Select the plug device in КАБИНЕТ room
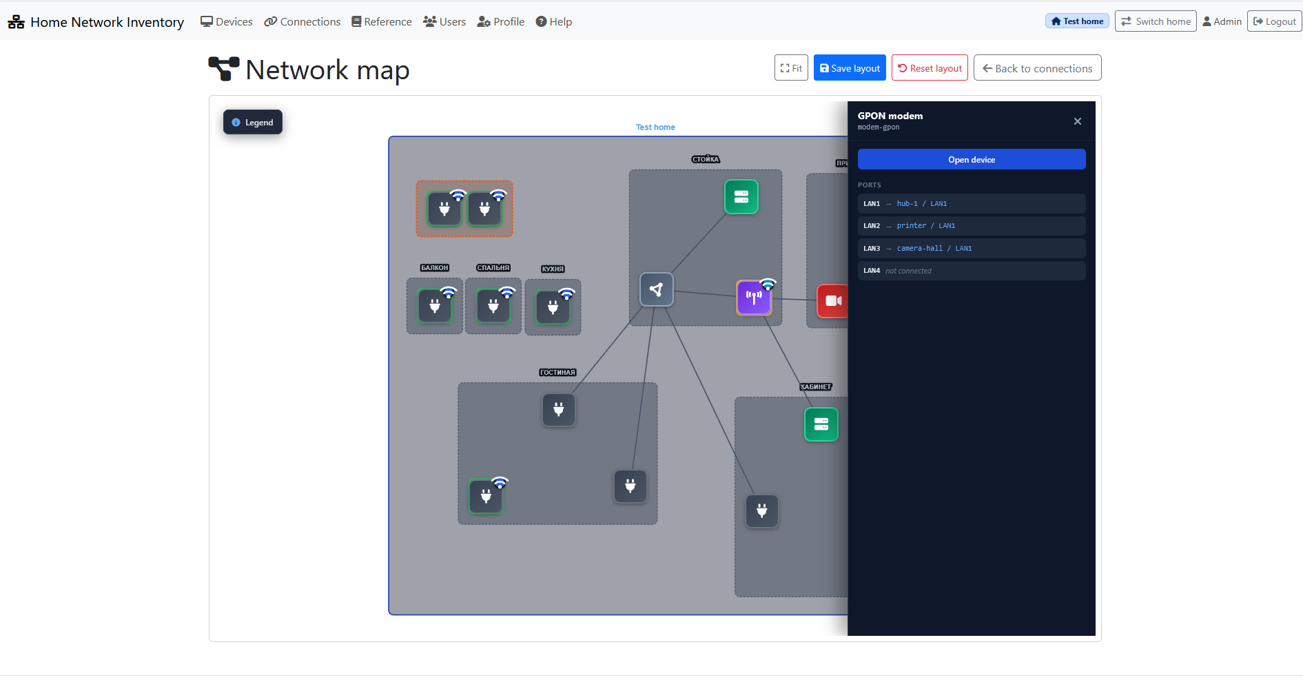Screen dimensions: 1303x682 coord(762,511)
